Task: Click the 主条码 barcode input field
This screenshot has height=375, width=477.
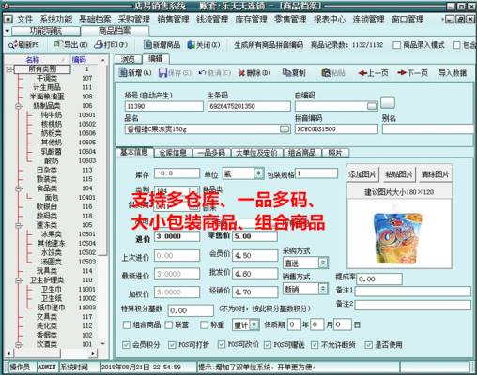Action: tap(249, 106)
